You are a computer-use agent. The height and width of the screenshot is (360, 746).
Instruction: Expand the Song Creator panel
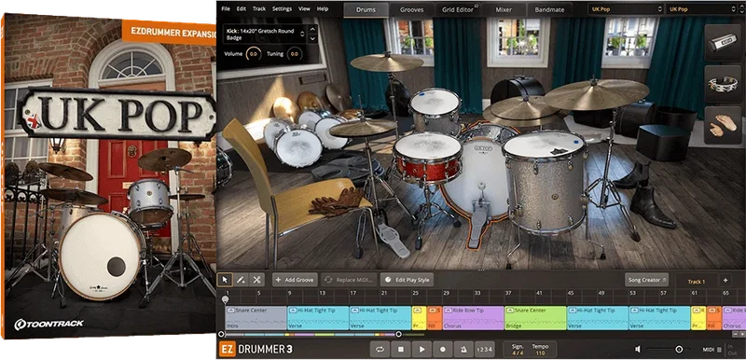pos(647,280)
